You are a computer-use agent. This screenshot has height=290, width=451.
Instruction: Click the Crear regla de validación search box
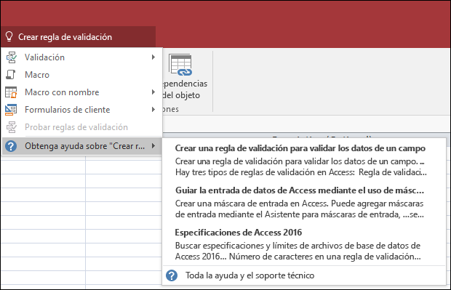tap(79, 37)
